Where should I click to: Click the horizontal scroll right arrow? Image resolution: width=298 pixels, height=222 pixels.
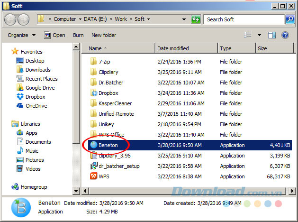click(x=292, y=191)
